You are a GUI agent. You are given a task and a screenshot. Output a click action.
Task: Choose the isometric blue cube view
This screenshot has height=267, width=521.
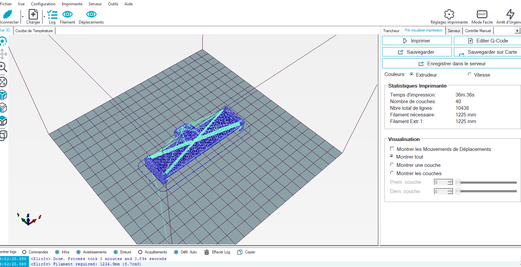coord(3,95)
